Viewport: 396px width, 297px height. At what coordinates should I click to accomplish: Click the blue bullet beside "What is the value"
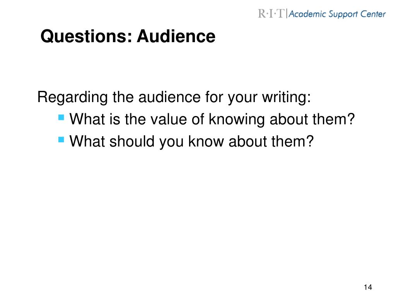(x=61, y=118)
